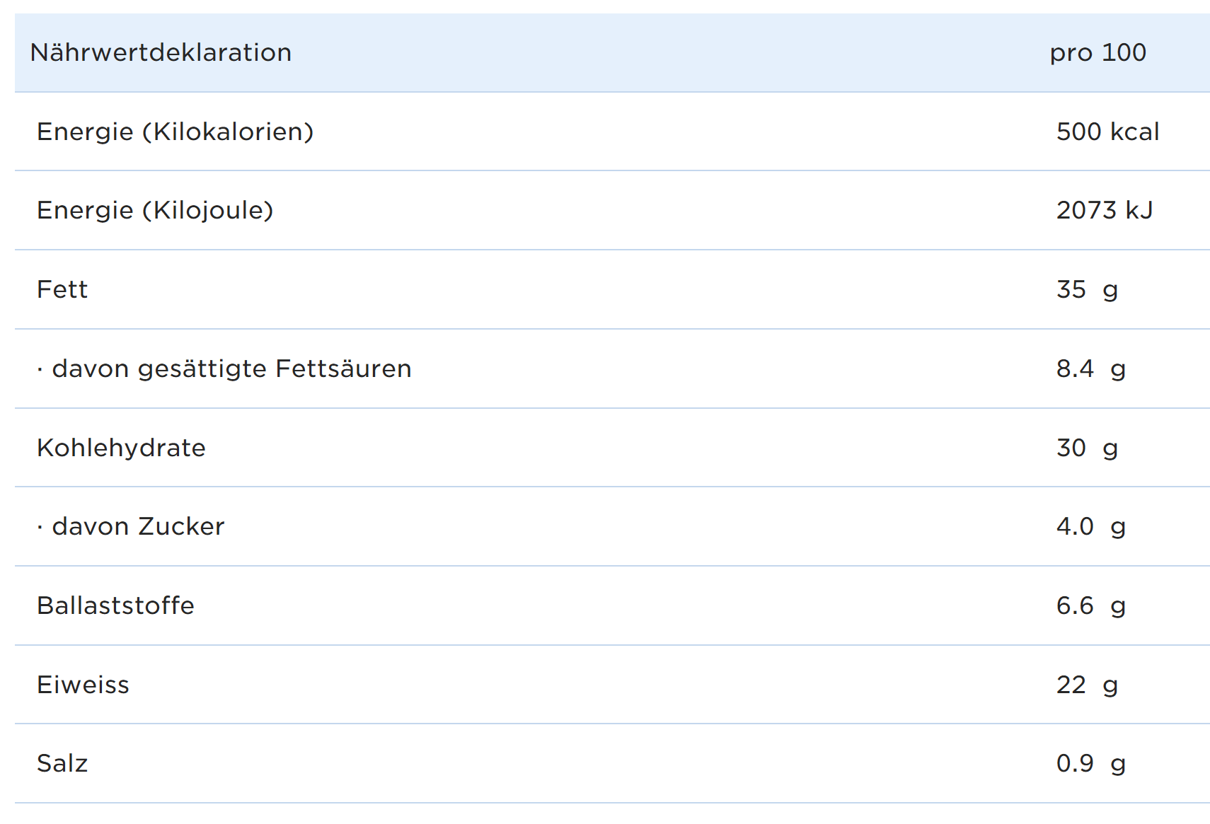The width and height of the screenshot is (1210, 824).
Task: Select the Fett row label
Action: 62,289
